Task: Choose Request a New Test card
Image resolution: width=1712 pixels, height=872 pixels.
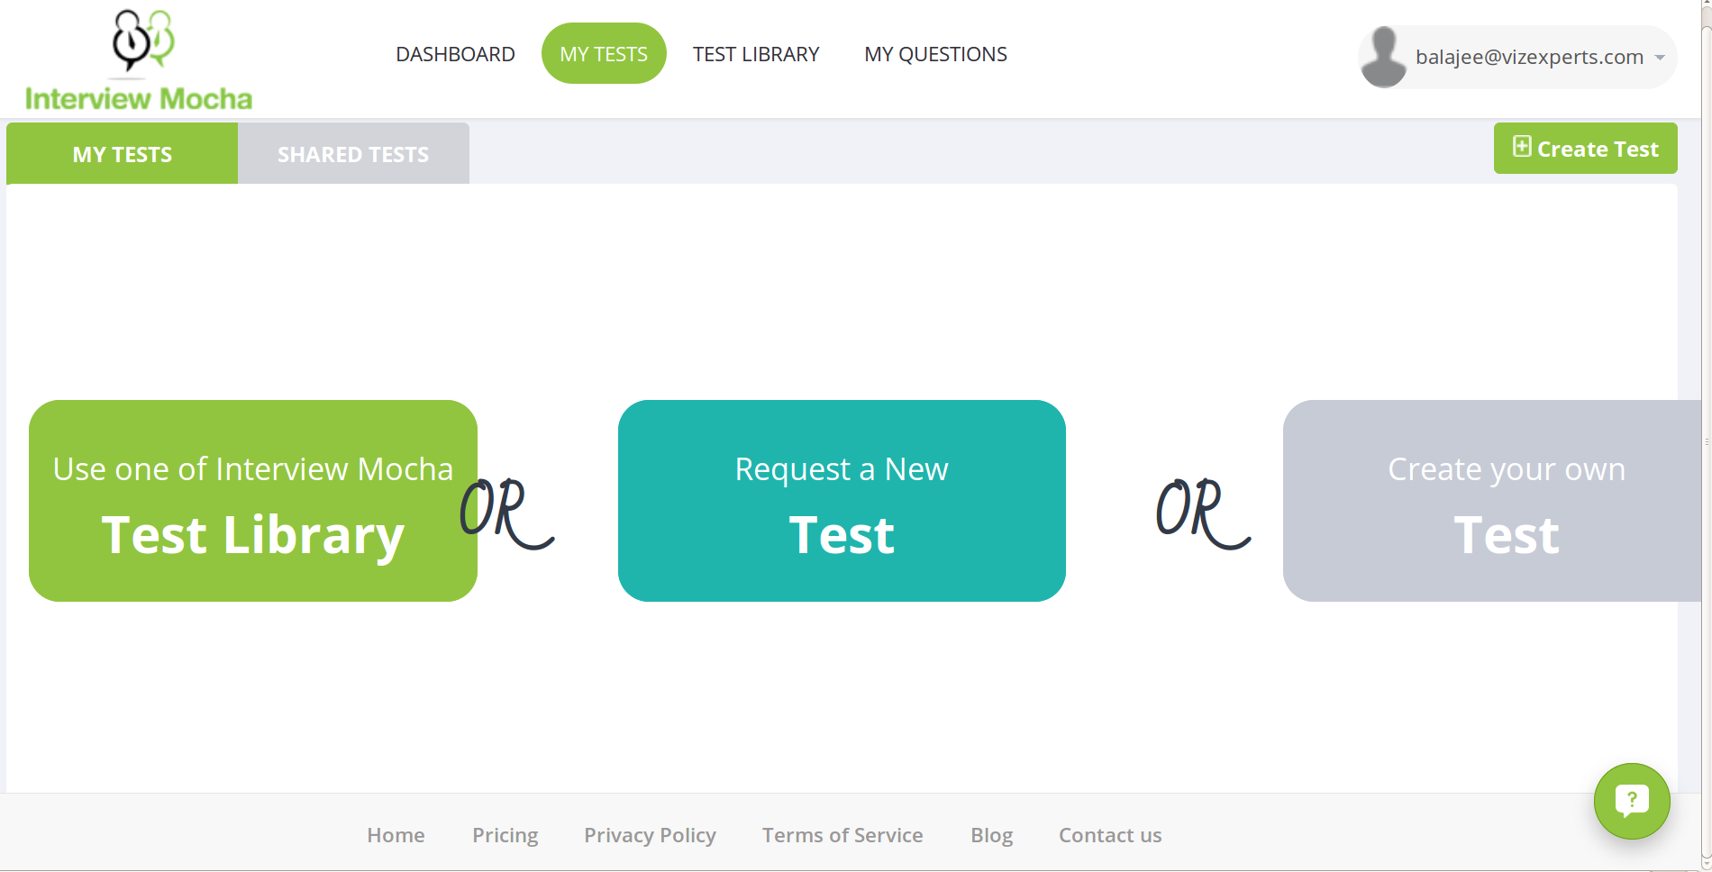Action: pos(842,501)
